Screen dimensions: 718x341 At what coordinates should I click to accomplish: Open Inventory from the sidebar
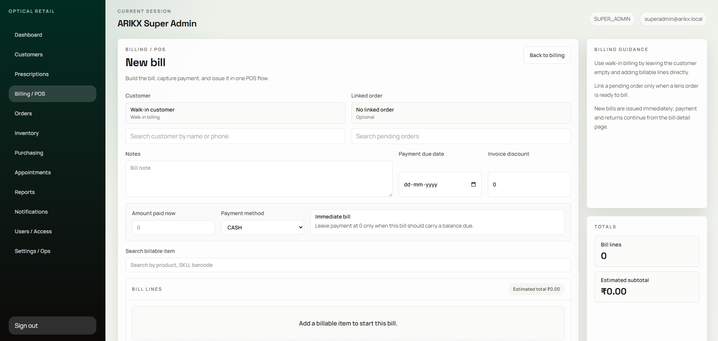point(27,133)
